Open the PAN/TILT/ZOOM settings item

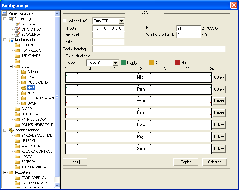coord(34,119)
